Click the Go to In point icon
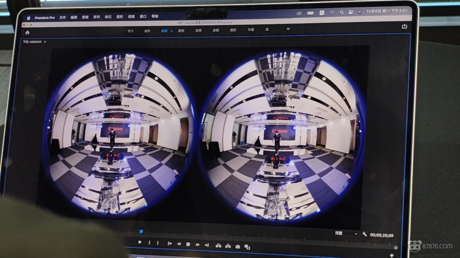 (169, 244)
